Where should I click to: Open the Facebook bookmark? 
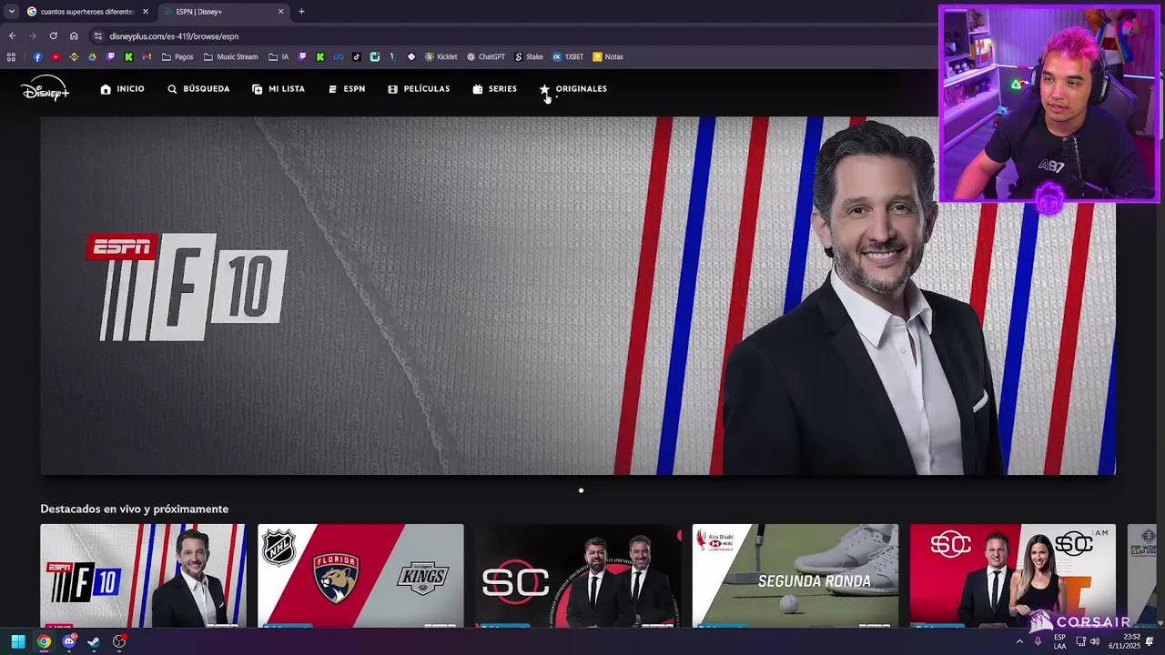(37, 56)
